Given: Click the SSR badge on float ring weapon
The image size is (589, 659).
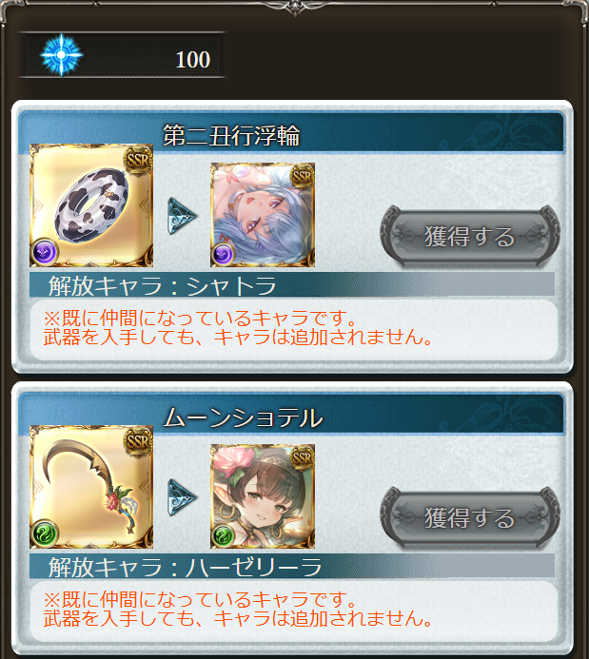Looking at the screenshot, I should click(x=138, y=159).
